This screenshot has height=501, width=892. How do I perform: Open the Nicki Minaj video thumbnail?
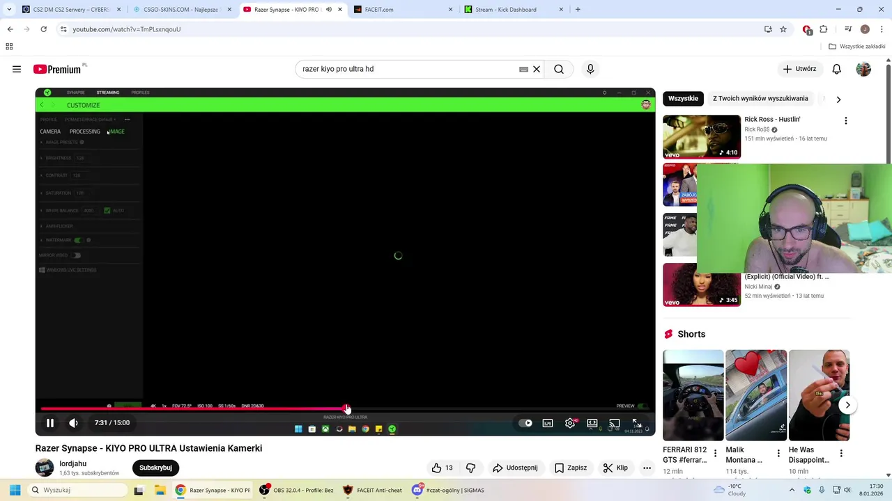pos(702,285)
